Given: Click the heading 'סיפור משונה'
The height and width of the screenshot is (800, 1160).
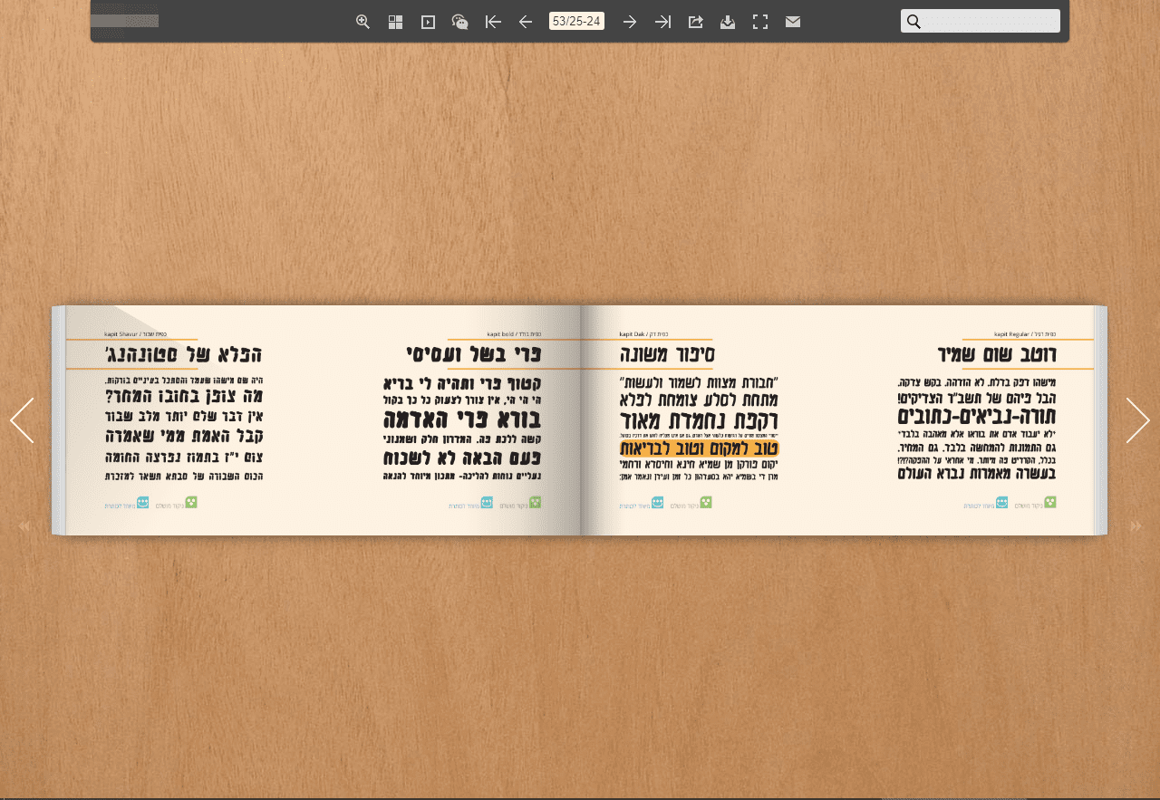Looking at the screenshot, I should pyautogui.click(x=667, y=354).
